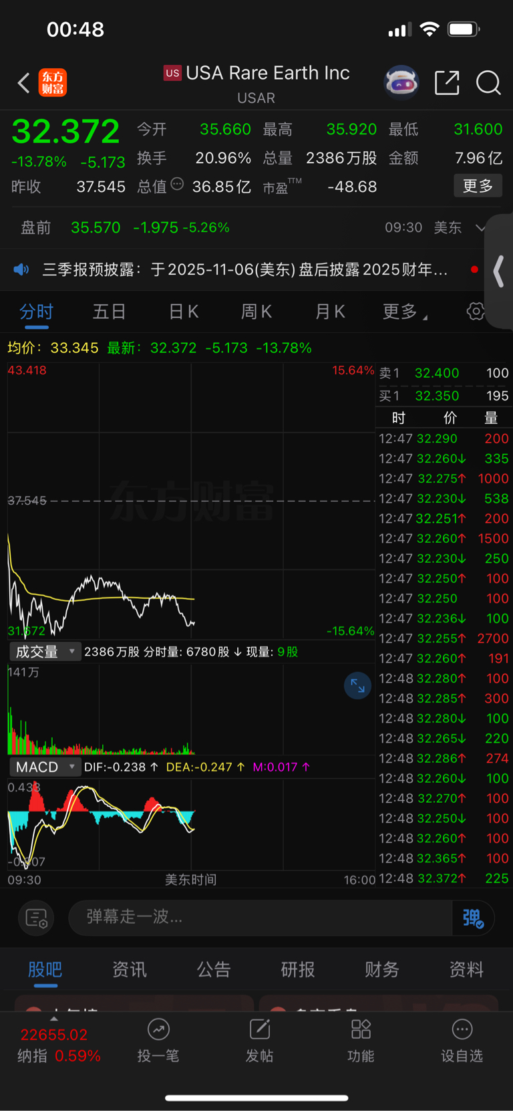This screenshot has width=513, height=1111.
Task: Tap the MACD histogram chart area
Action: [191, 825]
